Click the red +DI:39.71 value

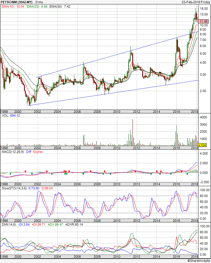point(38,224)
